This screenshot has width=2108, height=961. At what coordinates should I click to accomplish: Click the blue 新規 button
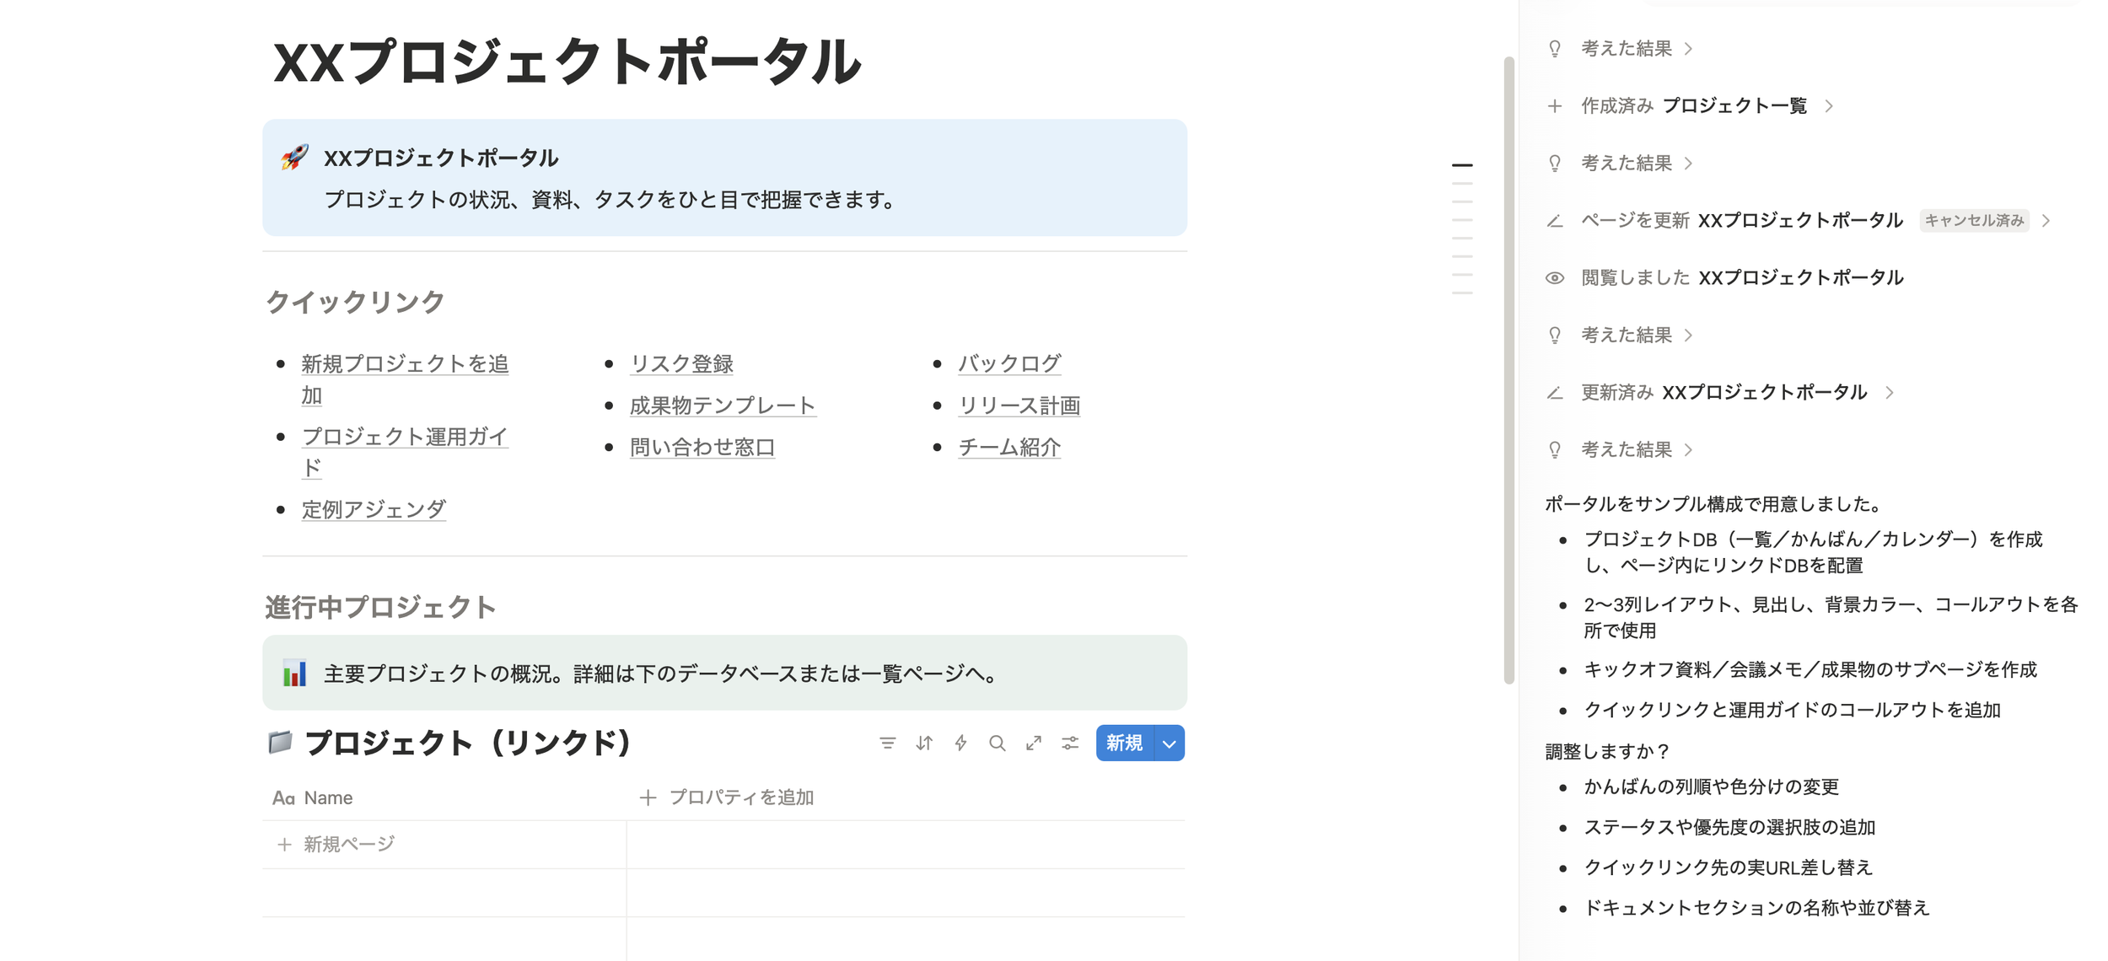[1124, 743]
